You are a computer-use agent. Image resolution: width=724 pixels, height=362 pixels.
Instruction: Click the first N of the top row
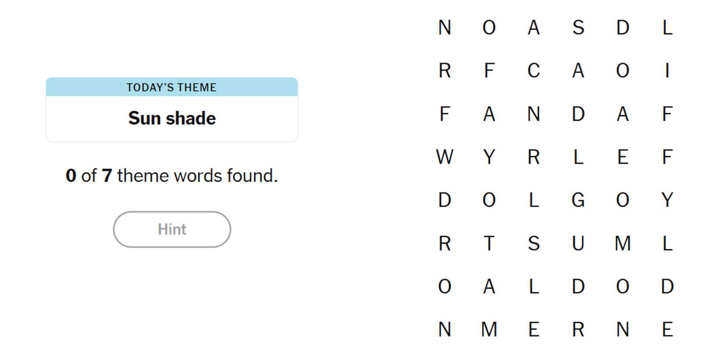coord(444,28)
